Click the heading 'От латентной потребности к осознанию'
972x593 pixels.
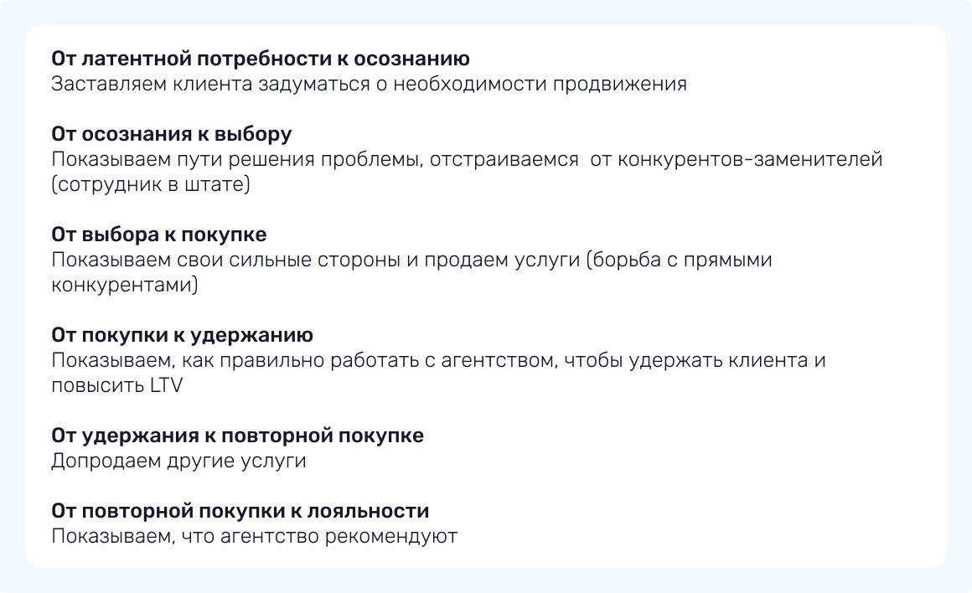pos(261,59)
